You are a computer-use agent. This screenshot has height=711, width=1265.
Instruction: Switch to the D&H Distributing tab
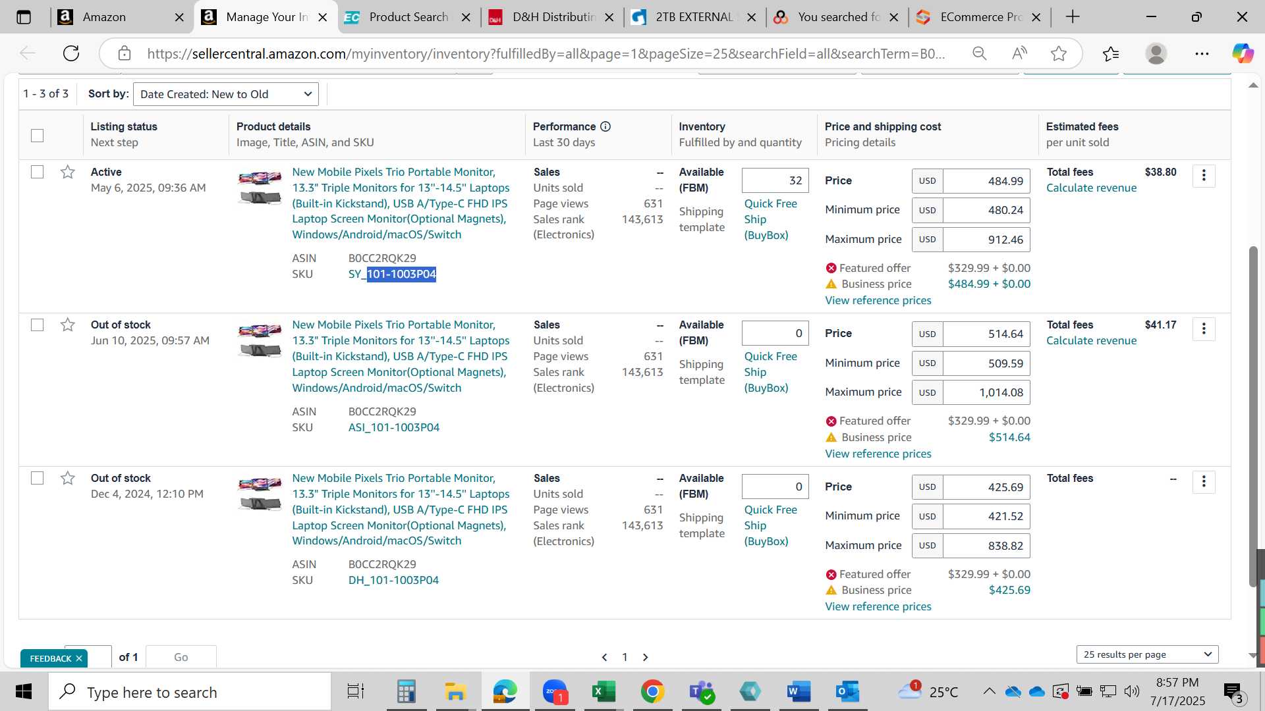click(553, 17)
